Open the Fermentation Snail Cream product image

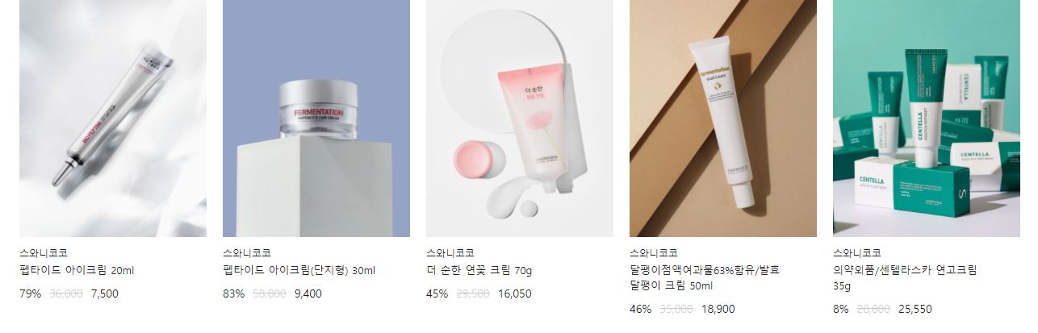click(x=723, y=119)
